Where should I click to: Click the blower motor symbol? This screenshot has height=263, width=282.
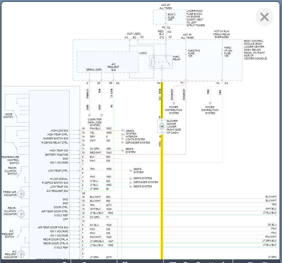click(162, 126)
